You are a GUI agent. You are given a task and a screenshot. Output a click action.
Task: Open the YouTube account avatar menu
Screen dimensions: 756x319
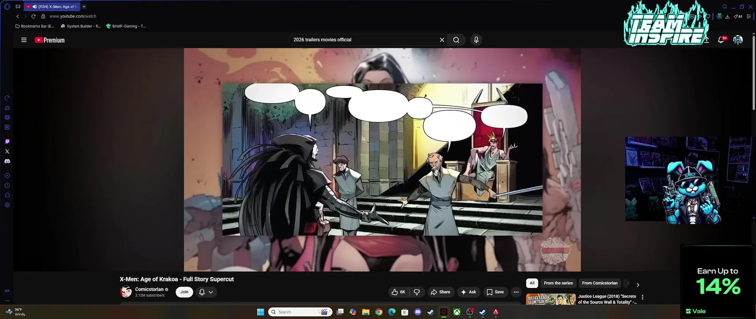click(x=738, y=40)
